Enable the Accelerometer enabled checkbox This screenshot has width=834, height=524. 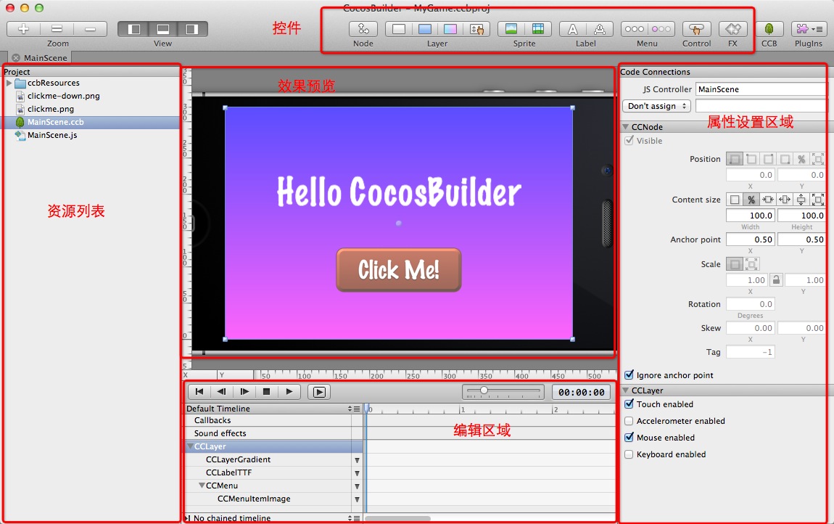(629, 421)
